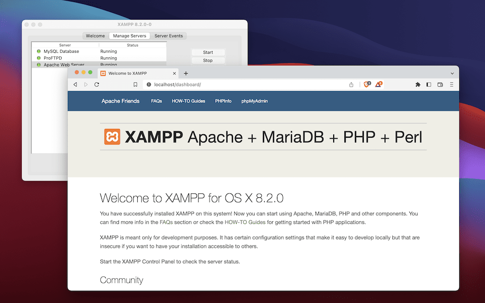485x303 pixels.
Task: Click the address bar showing localhost/dashboard
Action: (178, 84)
